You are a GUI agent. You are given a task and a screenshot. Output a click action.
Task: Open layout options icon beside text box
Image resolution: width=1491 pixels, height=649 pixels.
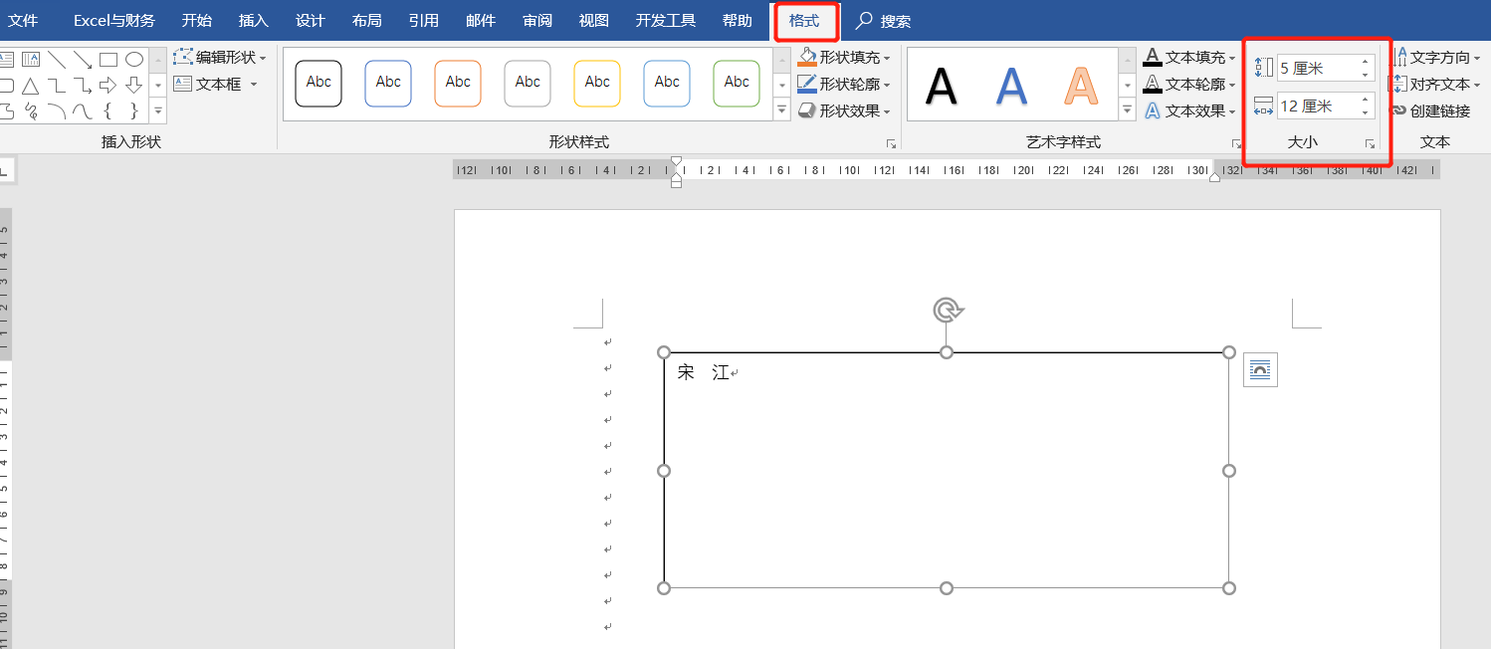[x=1260, y=370]
